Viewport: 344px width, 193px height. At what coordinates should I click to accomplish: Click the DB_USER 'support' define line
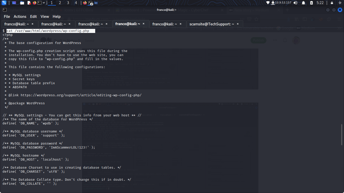[34, 135]
